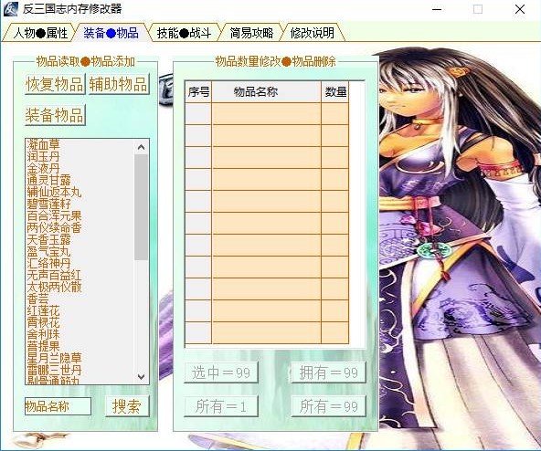541x451 pixels.
Task: Click the 物品名称 column header
Action: pos(266,91)
